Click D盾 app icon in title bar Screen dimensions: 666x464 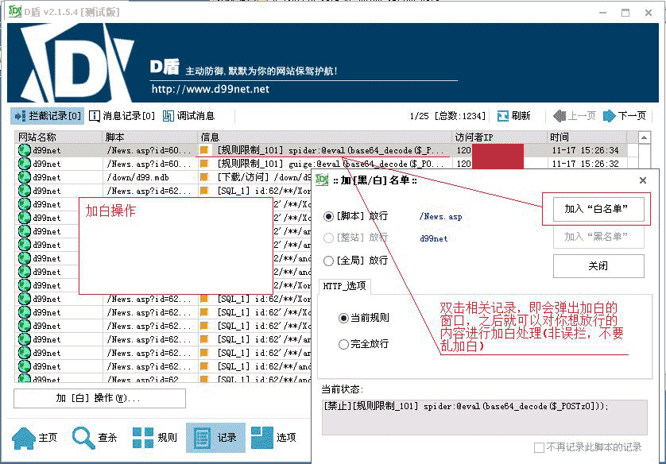pos(15,11)
